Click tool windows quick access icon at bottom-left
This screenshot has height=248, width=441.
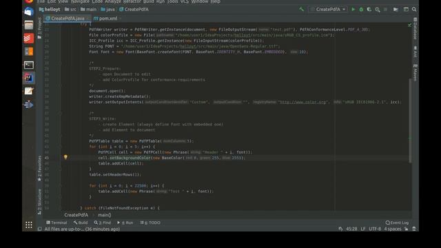[40, 229]
